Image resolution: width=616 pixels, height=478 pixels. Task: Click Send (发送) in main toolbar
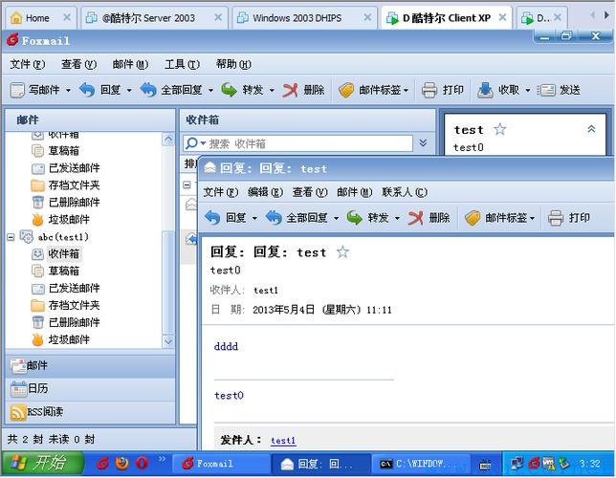pyautogui.click(x=559, y=90)
